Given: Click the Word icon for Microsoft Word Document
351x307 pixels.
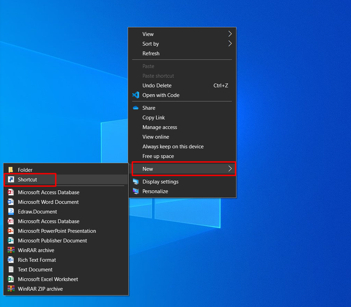Looking at the screenshot, I should (x=11, y=202).
